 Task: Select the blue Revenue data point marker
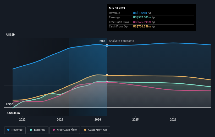pos(107,45)
